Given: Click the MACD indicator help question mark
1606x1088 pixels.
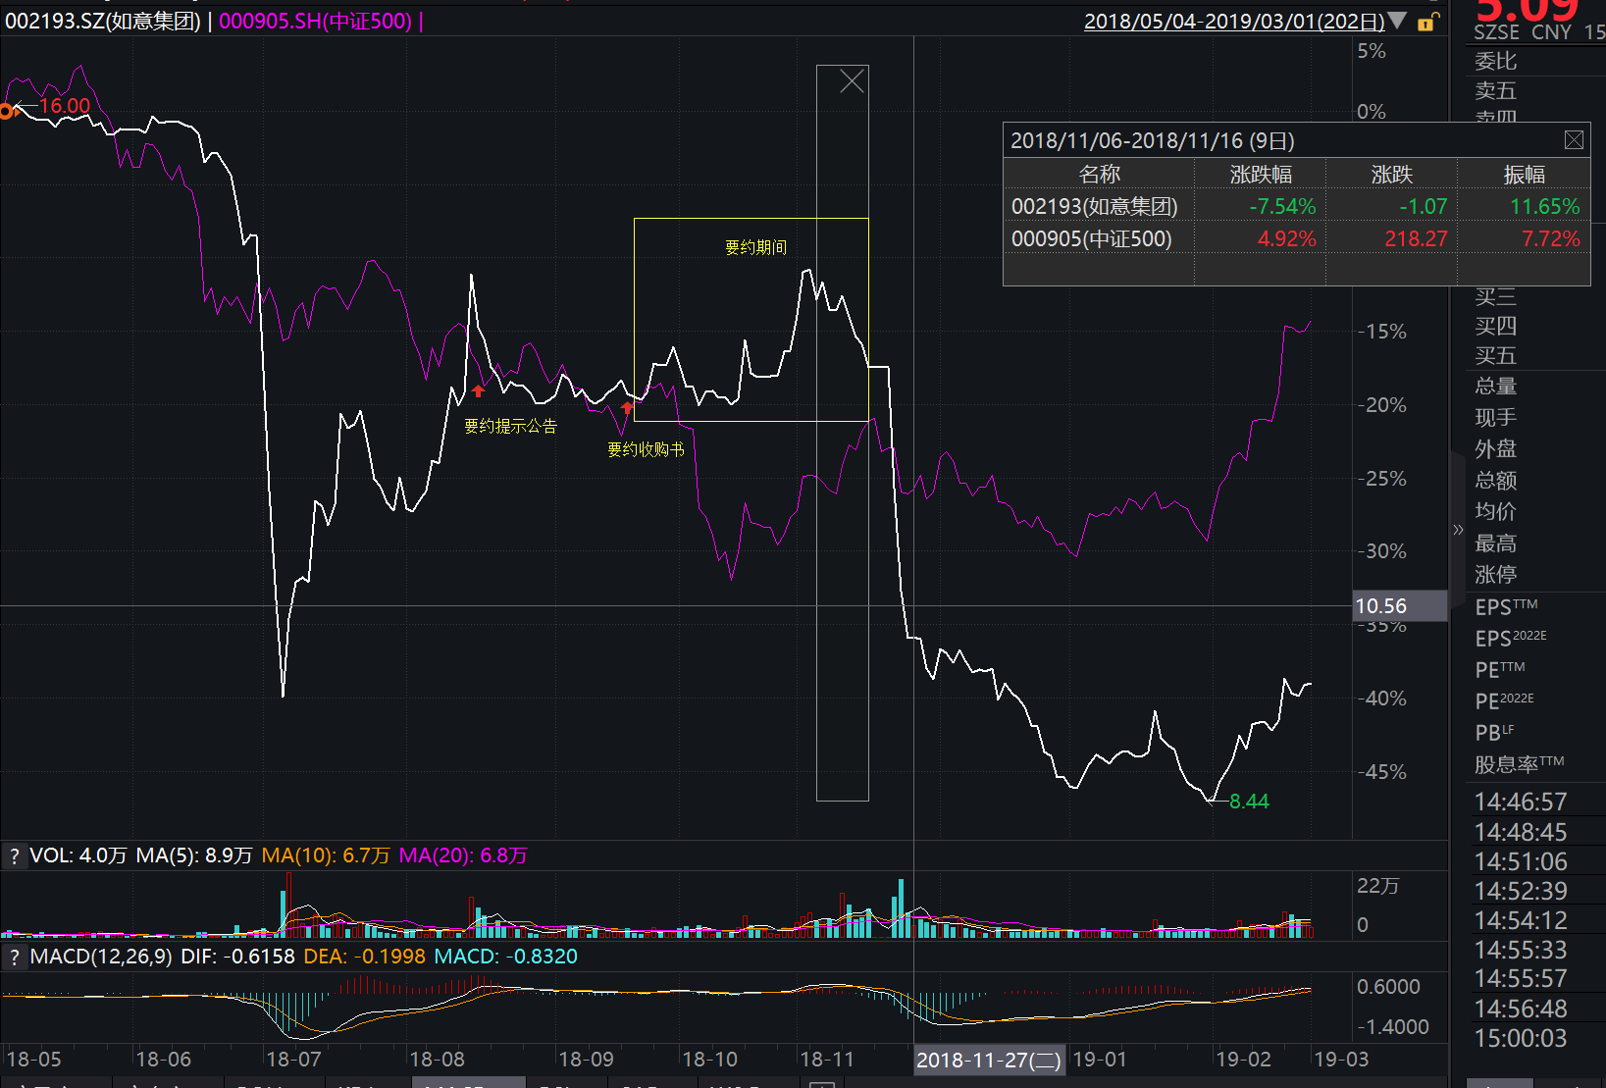Looking at the screenshot, I should click(14, 957).
